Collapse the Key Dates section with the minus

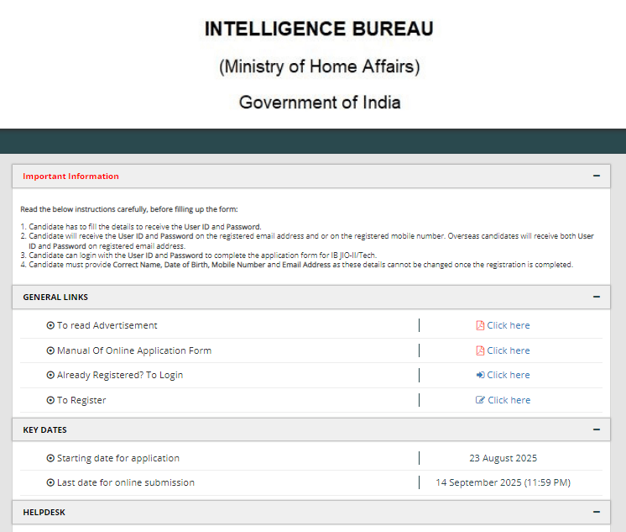(x=596, y=430)
